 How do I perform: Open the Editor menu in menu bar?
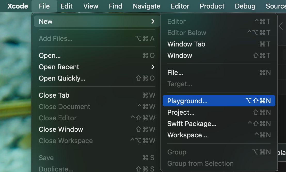(x=180, y=6)
